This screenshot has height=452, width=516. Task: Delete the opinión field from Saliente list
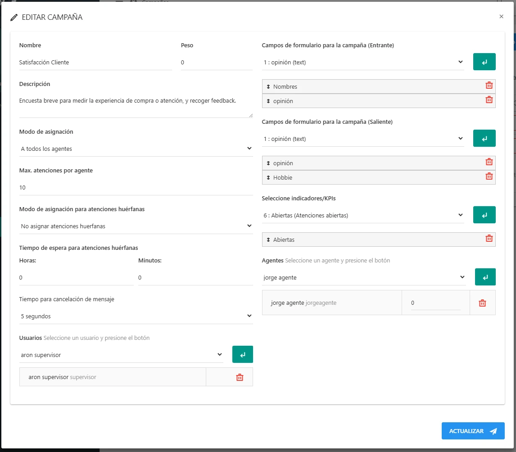click(x=489, y=162)
